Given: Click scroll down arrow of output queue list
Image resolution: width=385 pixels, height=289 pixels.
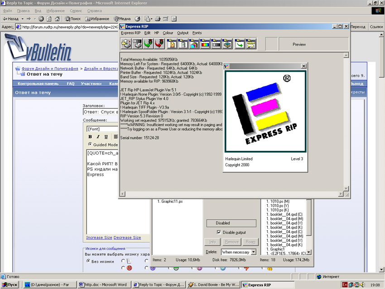Looking at the screenshot, I should 309,252.
